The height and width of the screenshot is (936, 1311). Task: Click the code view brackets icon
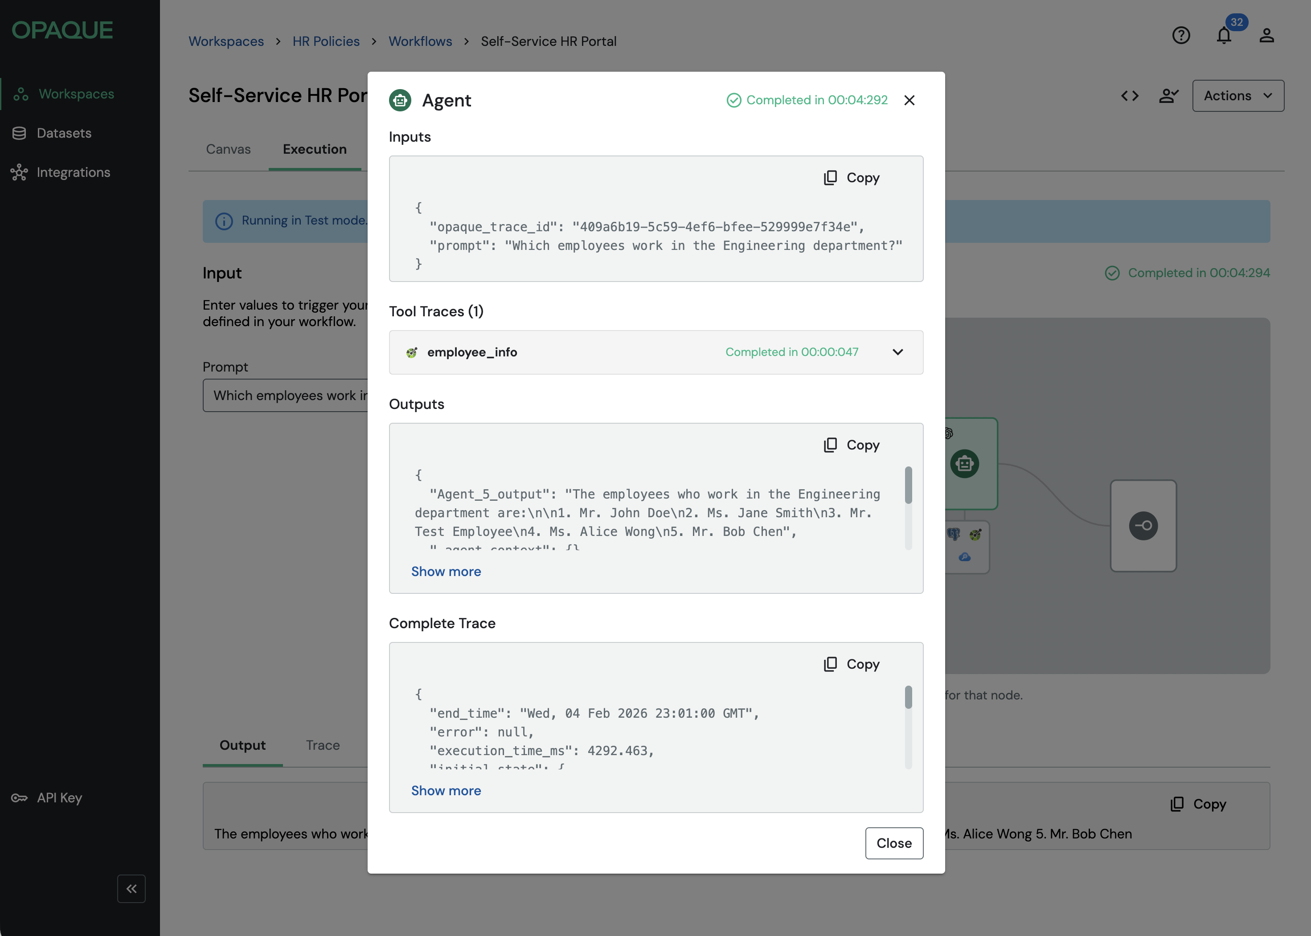click(1129, 96)
